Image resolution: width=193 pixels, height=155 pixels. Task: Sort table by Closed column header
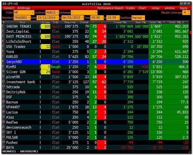(x=84, y=22)
